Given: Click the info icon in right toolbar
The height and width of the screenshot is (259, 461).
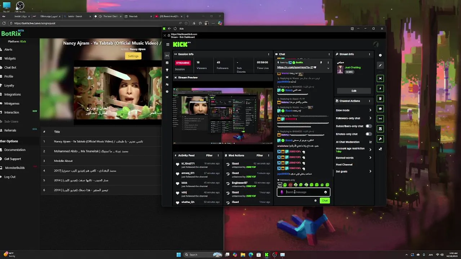Looking at the screenshot, I should [x=380, y=55].
